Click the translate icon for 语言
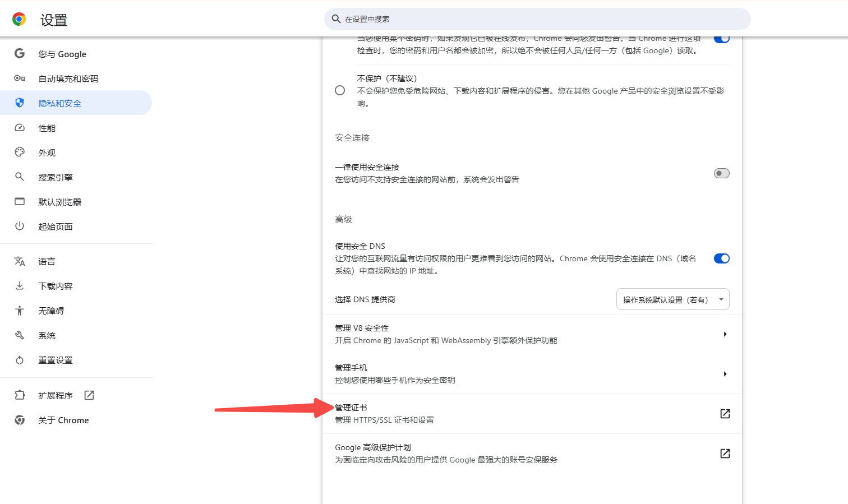The width and height of the screenshot is (848, 504). tap(20, 261)
